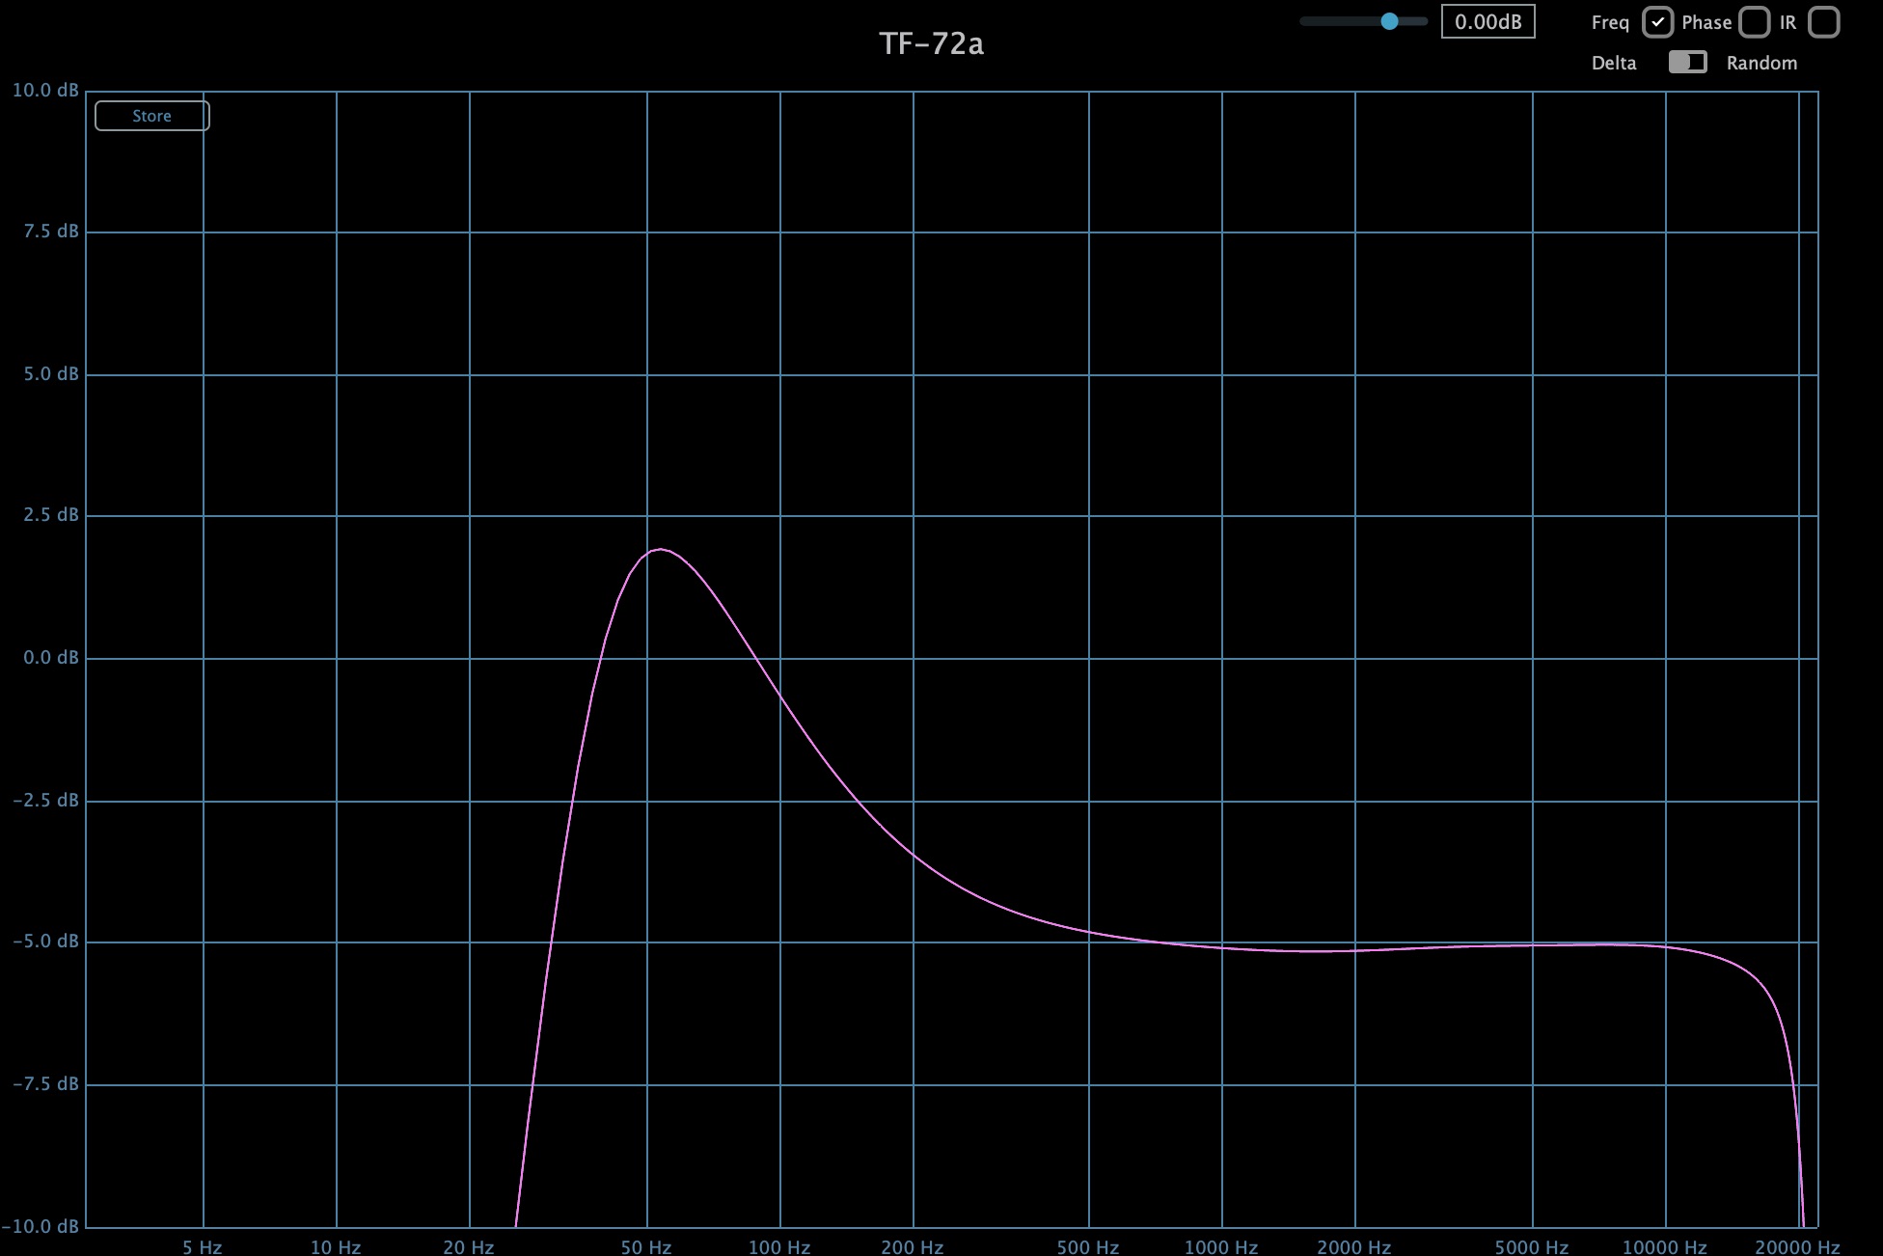Screen dimensions: 1883x1256
Task: Click the 20000 Hz axis label
Action: (x=1797, y=1246)
